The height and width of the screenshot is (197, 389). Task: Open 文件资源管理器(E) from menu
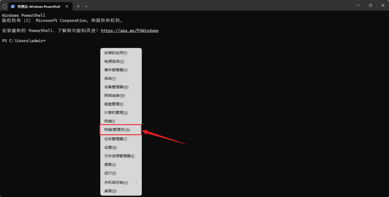click(119, 156)
